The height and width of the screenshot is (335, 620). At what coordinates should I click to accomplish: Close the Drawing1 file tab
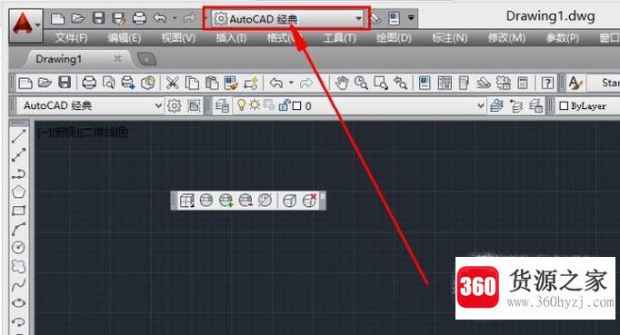pyautogui.click(x=117, y=59)
